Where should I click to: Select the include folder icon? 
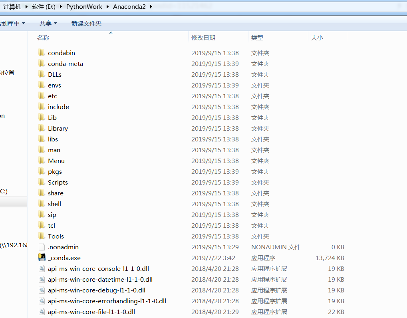click(42, 107)
